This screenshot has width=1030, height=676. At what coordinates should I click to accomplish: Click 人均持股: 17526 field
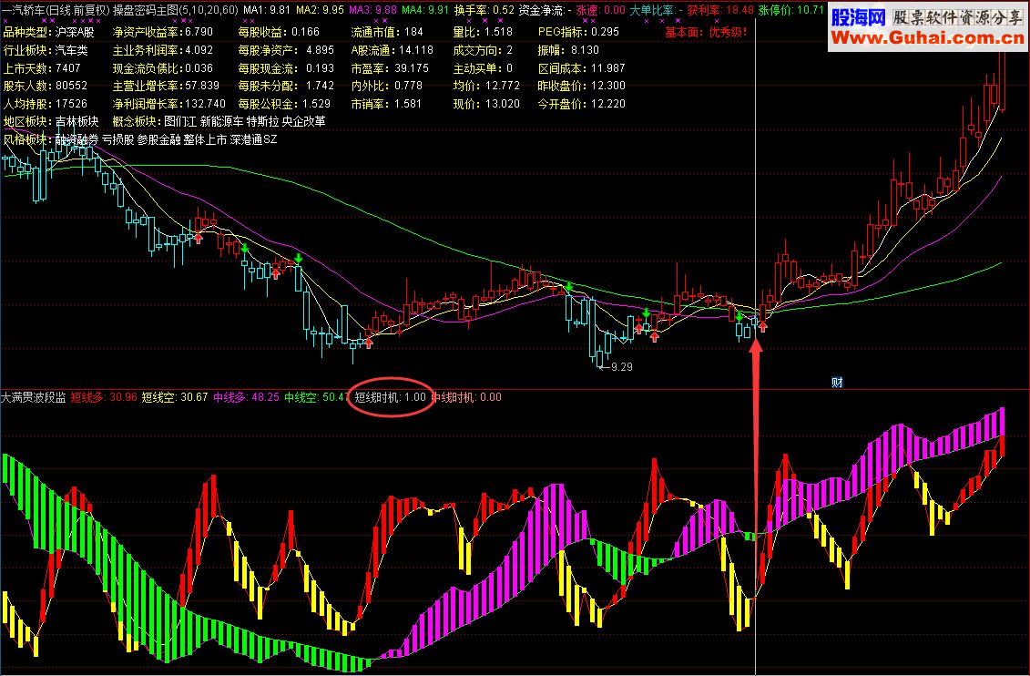pyautogui.click(x=46, y=104)
